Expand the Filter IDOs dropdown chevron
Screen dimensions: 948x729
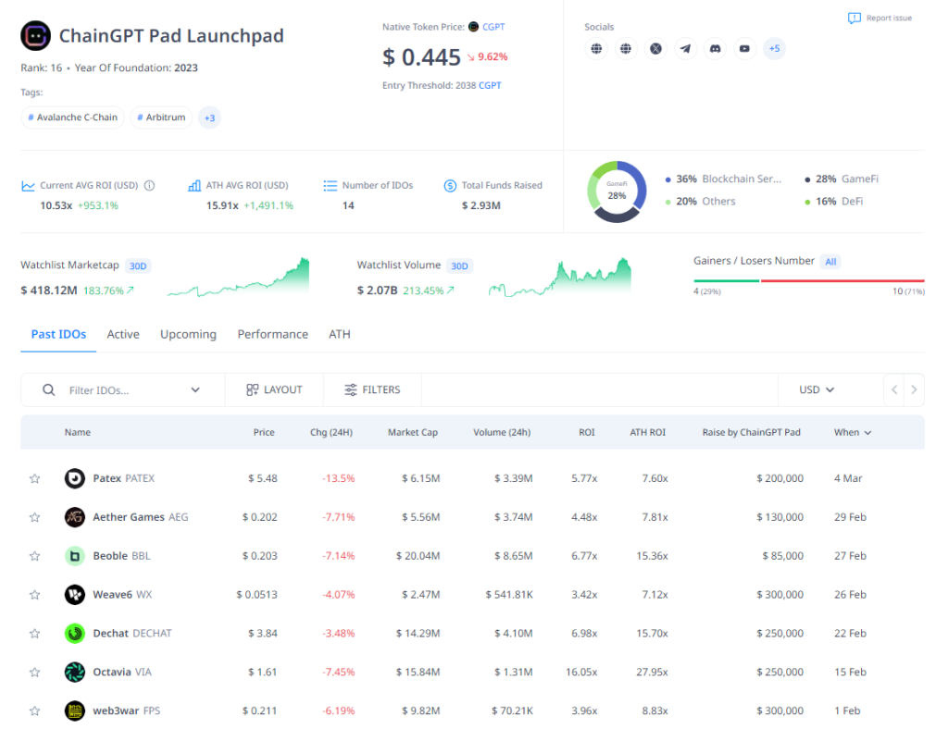(195, 389)
